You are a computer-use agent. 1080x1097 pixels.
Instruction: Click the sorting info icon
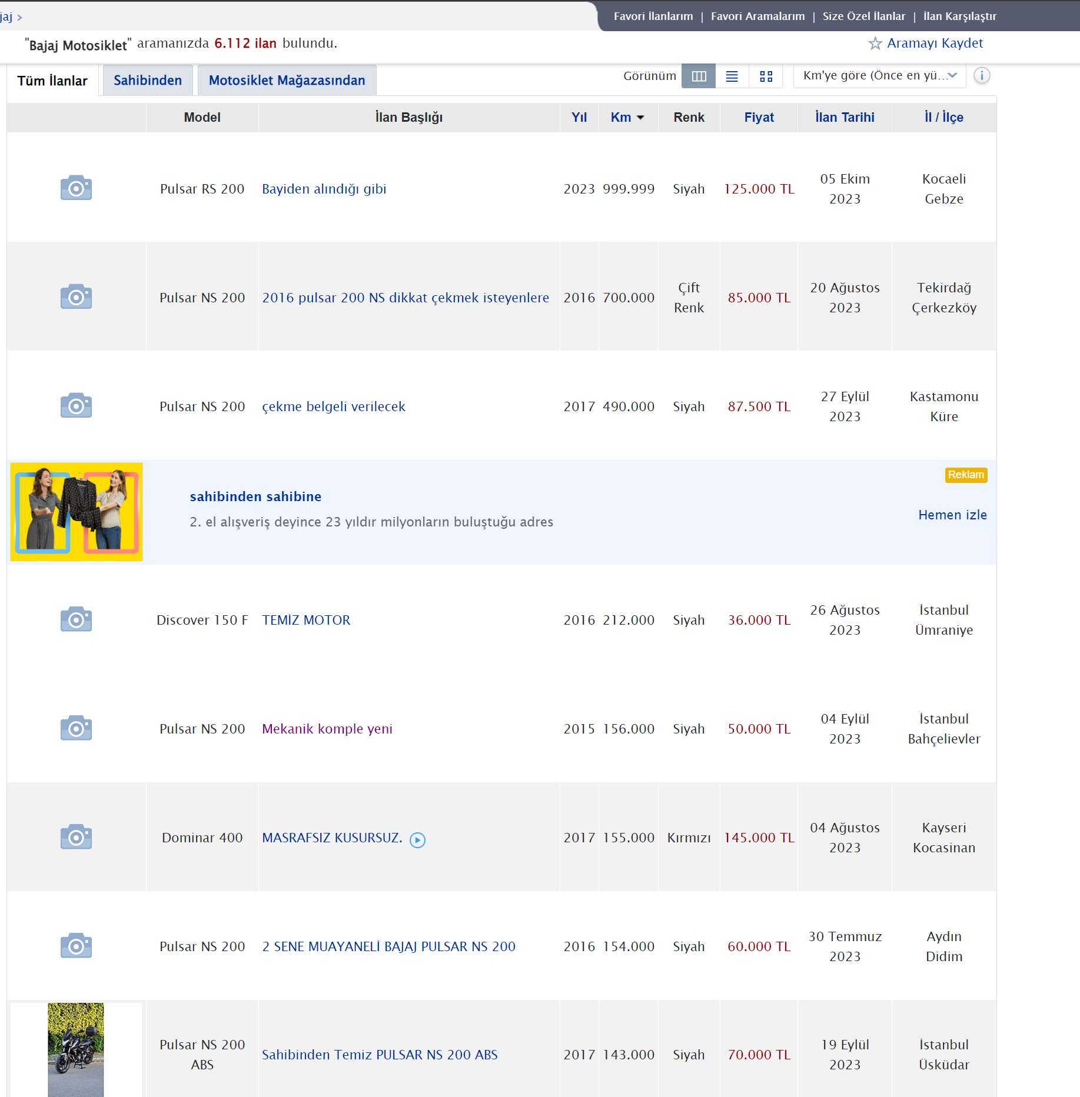click(982, 76)
